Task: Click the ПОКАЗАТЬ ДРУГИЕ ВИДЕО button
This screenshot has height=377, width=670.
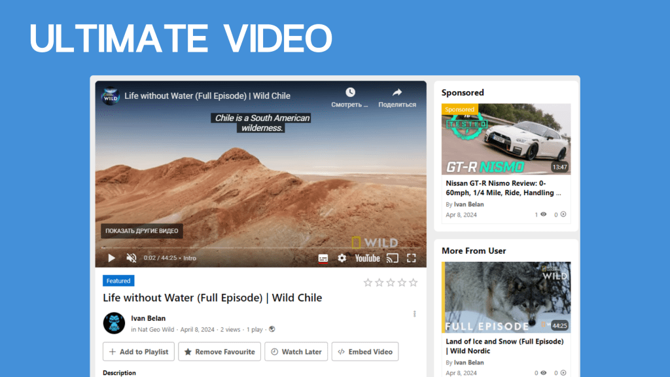Action: click(x=142, y=231)
